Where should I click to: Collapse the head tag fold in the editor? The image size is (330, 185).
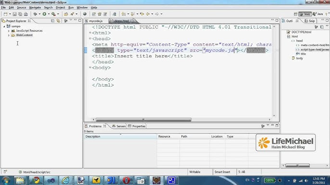[90, 38]
